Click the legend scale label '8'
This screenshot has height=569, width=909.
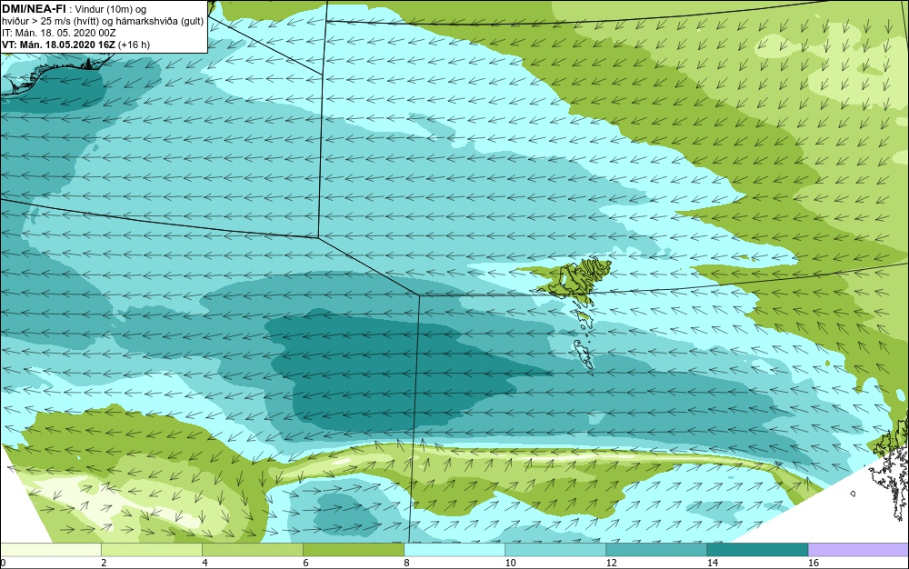(406, 563)
